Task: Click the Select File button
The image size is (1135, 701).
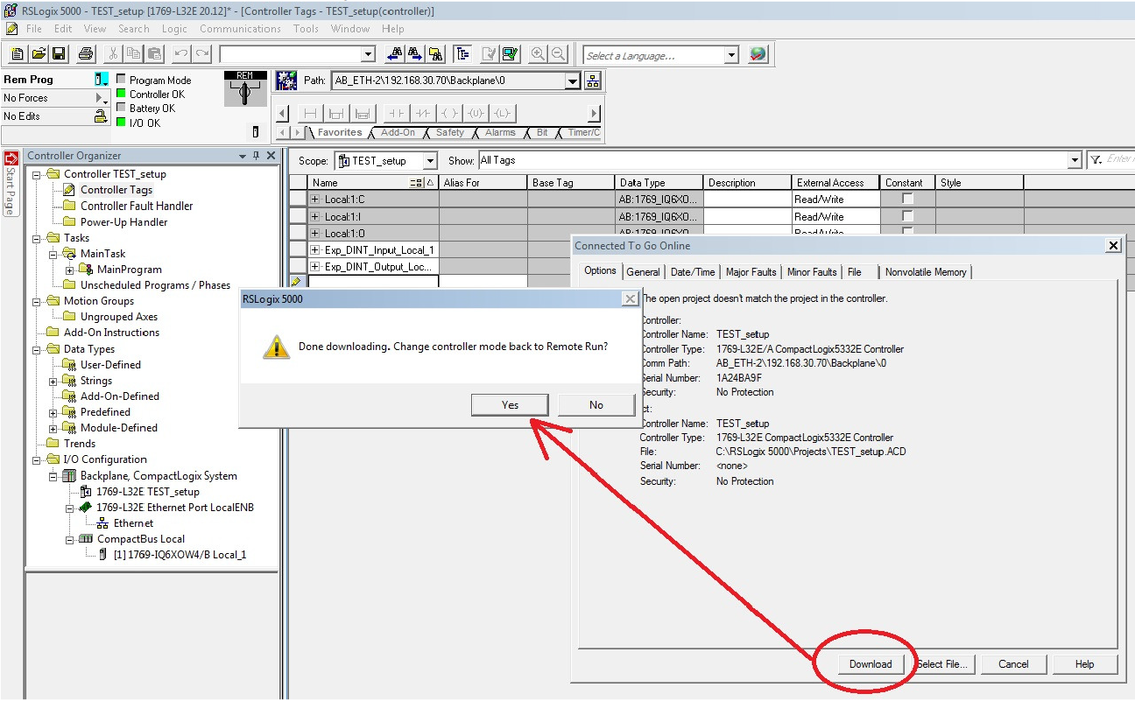Action: point(941,664)
